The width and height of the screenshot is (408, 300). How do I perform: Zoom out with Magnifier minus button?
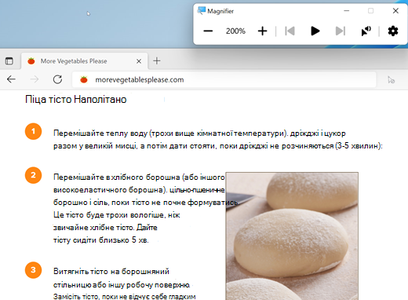[x=208, y=31]
